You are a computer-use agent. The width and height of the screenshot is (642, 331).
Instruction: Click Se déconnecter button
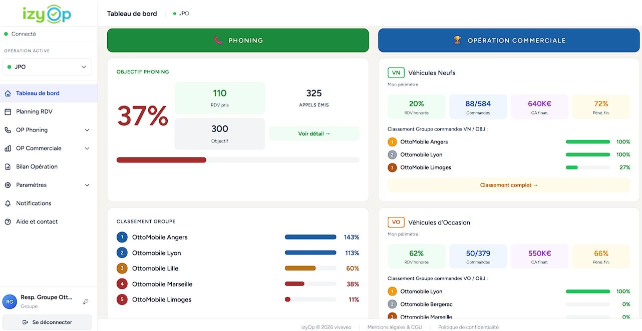click(47, 322)
